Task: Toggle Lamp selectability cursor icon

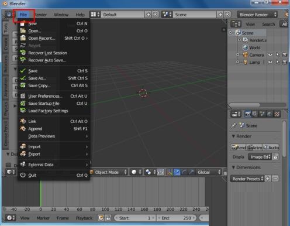Action: coord(278,62)
